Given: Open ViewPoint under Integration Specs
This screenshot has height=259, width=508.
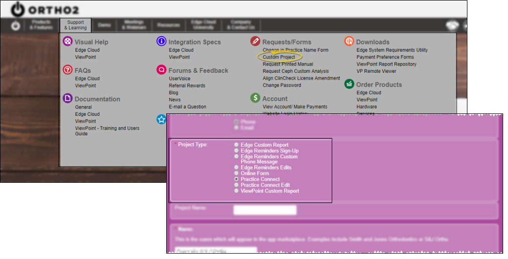Looking at the screenshot, I should click(x=179, y=57).
